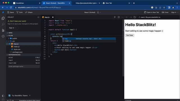Select the react-dom dependency row
The height and width of the screenshot is (101, 180).
[24, 63]
